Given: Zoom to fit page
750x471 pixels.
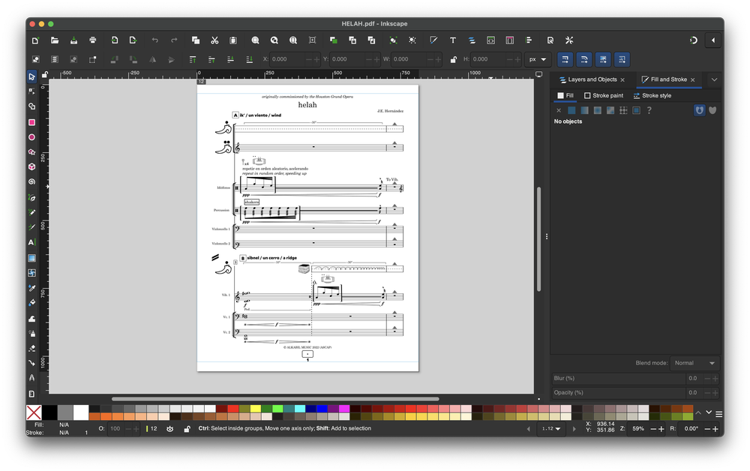Looking at the screenshot, I should point(293,40).
